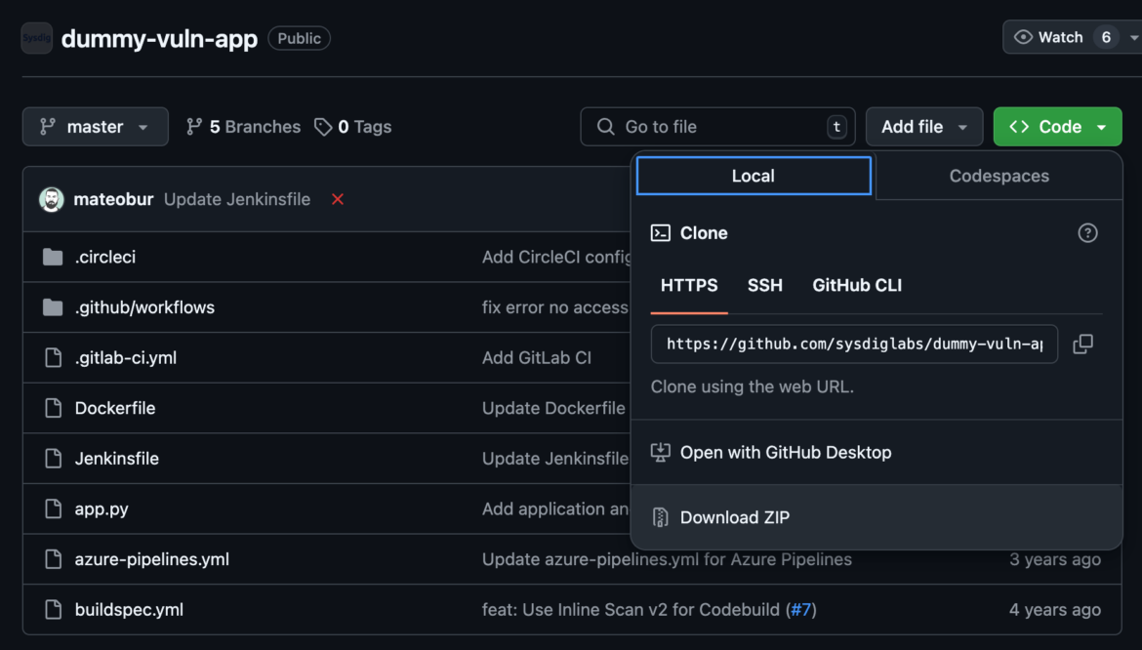Open the 0 Tags link
The width and height of the screenshot is (1142, 650).
click(353, 127)
